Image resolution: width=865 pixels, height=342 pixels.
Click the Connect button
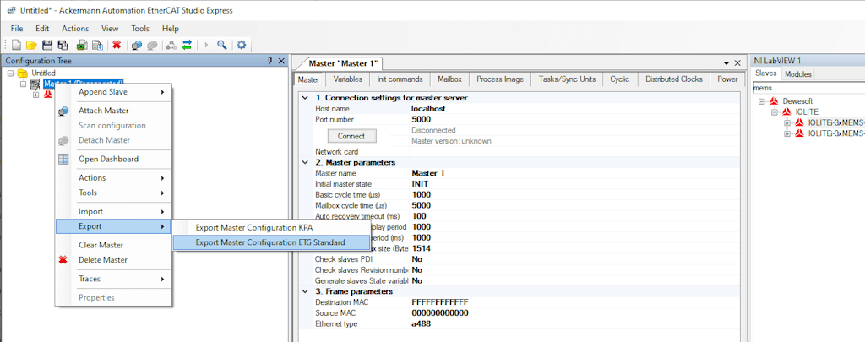pyautogui.click(x=351, y=136)
